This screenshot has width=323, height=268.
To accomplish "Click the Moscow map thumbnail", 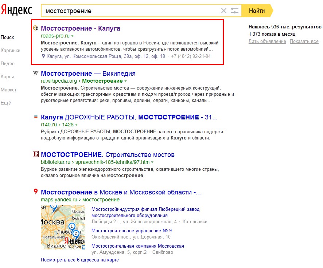I will [63, 227].
